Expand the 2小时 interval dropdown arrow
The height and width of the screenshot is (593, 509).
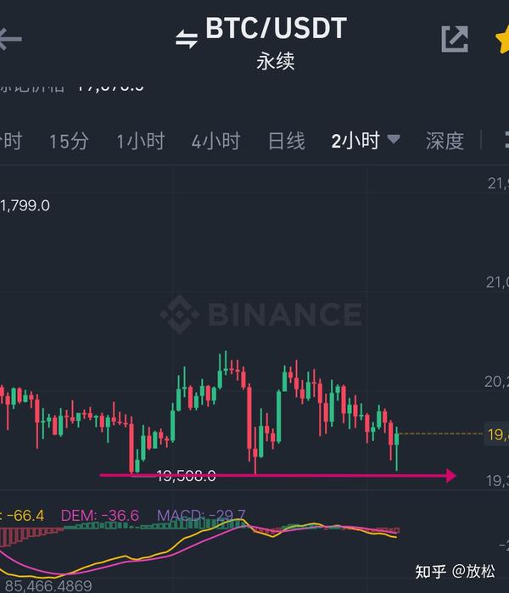click(x=394, y=139)
